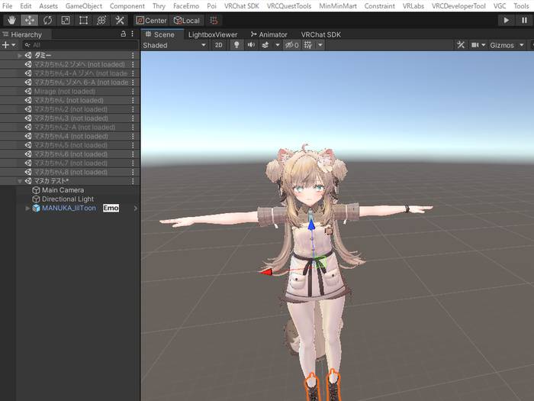Open scene camera settings
The width and height of the screenshot is (534, 401).
point(478,45)
